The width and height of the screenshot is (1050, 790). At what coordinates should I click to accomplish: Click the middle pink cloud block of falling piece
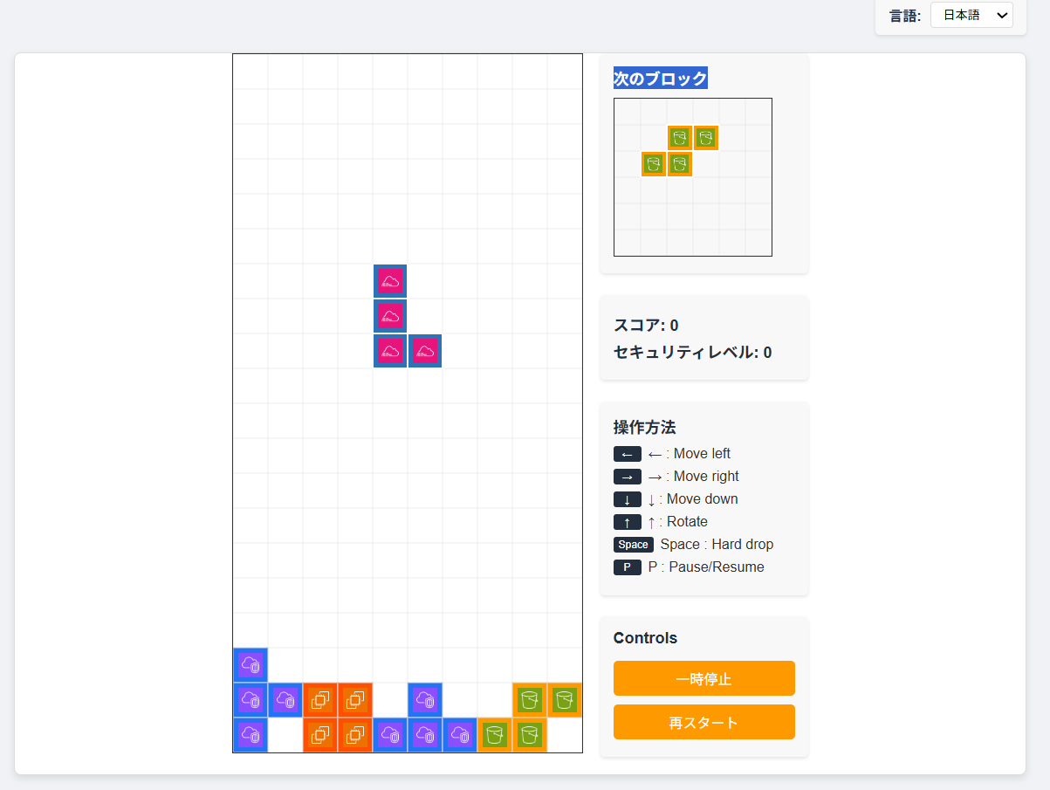(390, 316)
